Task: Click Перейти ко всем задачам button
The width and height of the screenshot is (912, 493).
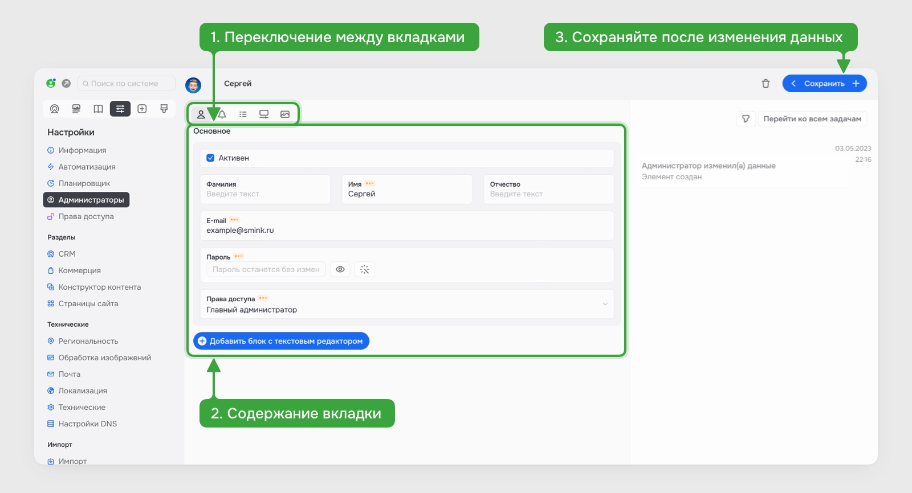Action: pos(812,118)
